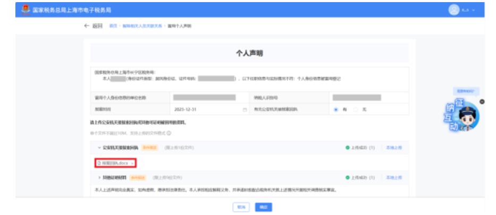Click 本地上传 for 公安机关接报案回执

394,147
